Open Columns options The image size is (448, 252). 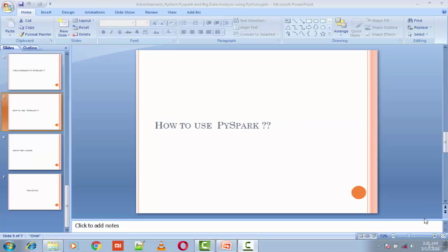tap(219, 32)
